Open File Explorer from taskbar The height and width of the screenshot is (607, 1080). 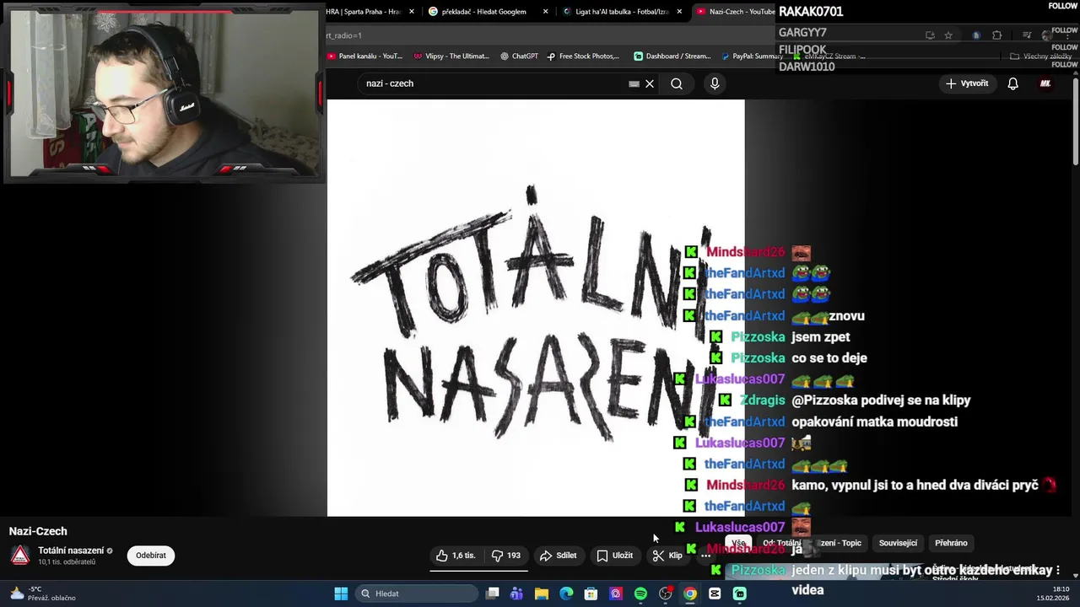(542, 594)
